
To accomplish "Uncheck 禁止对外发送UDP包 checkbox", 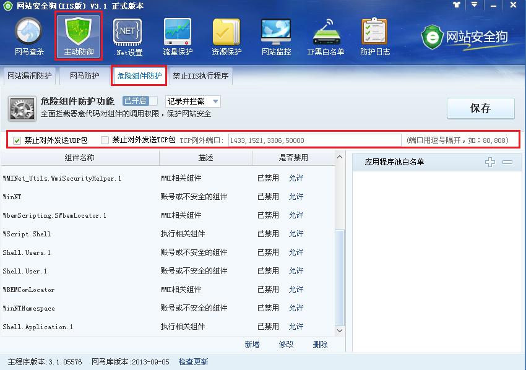I will tap(17, 140).
